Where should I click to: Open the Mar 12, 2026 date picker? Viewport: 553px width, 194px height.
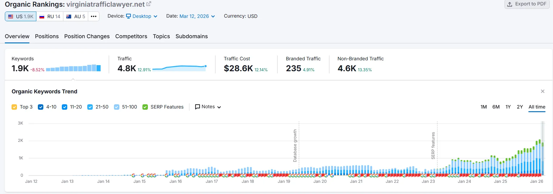197,16
